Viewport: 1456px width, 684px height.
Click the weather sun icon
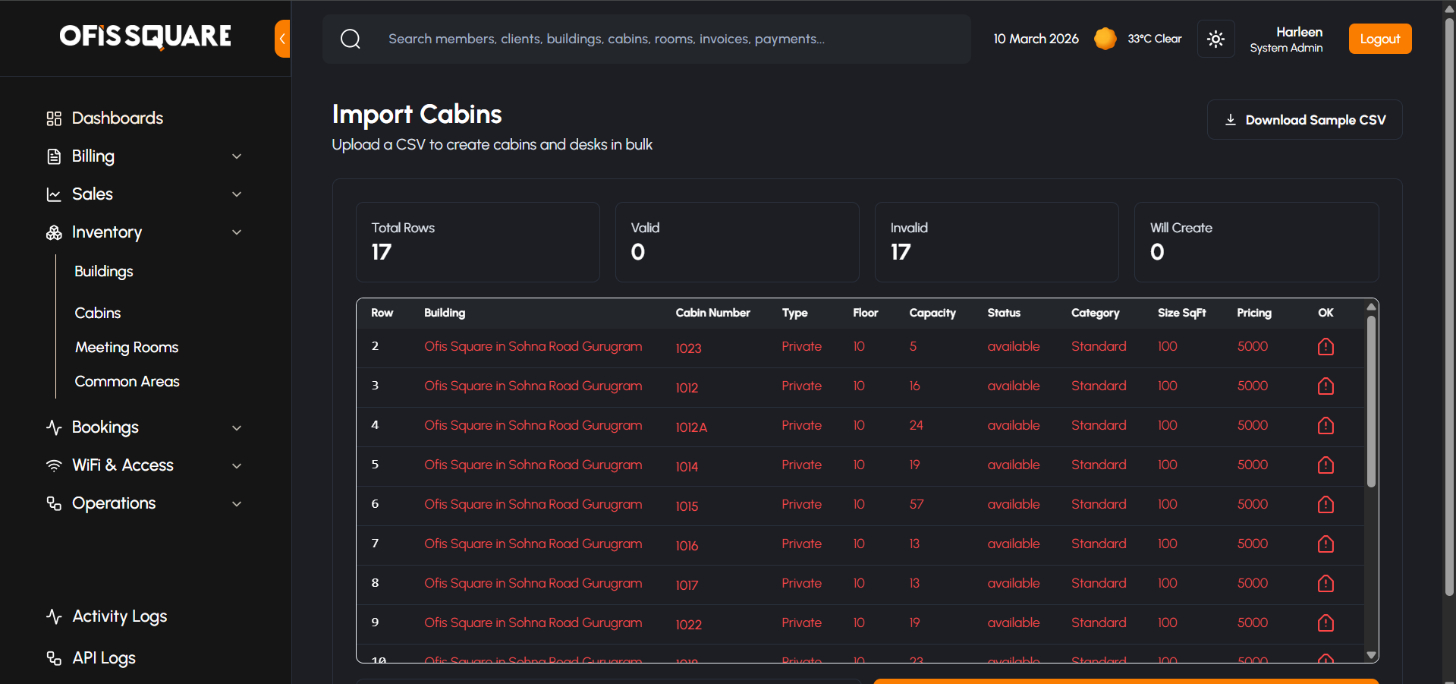tap(1105, 39)
